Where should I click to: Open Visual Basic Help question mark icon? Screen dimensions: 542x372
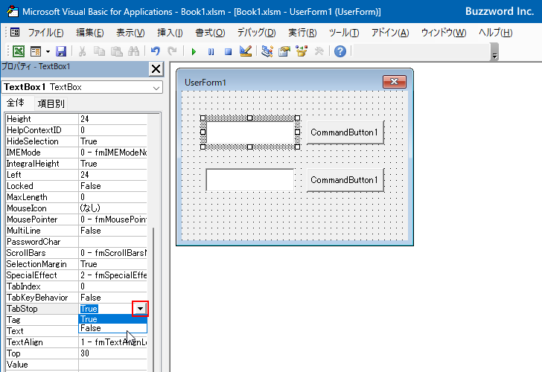[340, 51]
